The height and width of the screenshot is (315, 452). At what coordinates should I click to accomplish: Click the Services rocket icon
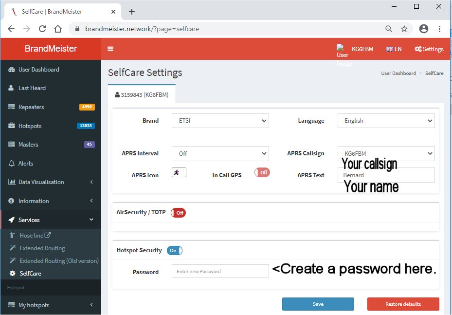coord(12,220)
